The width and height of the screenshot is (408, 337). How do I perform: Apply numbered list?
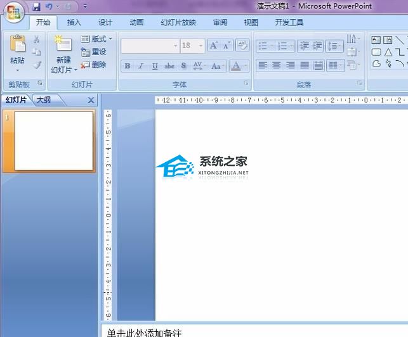[282, 46]
